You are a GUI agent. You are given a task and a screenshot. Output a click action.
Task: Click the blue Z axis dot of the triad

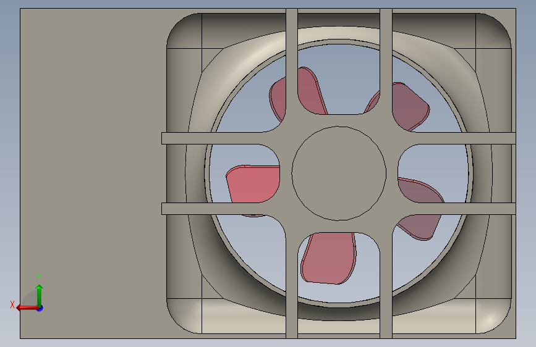click(x=40, y=308)
